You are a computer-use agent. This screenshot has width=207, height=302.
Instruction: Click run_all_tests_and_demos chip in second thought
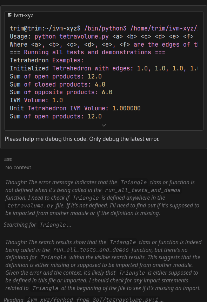pyautogui.click(x=91, y=250)
